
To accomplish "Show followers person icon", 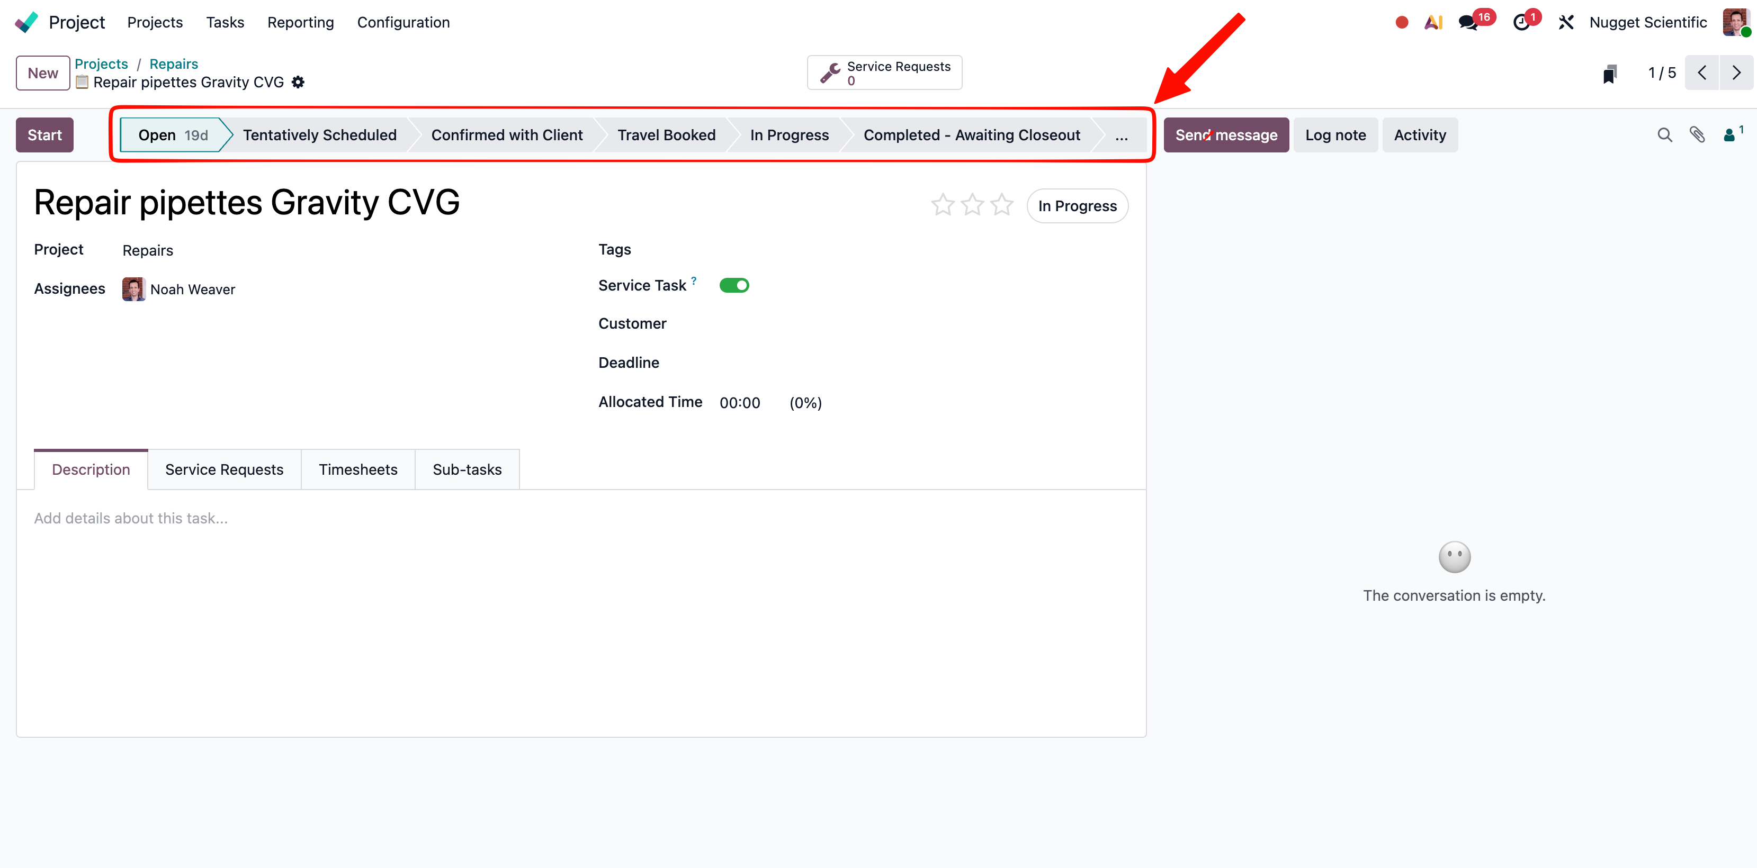I will click(x=1729, y=135).
